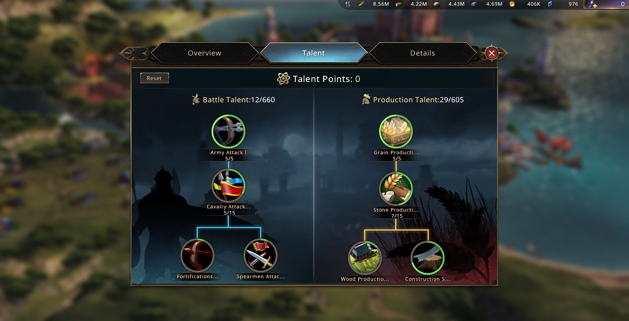Close the talent window
The height and width of the screenshot is (321, 629).
[x=492, y=53]
